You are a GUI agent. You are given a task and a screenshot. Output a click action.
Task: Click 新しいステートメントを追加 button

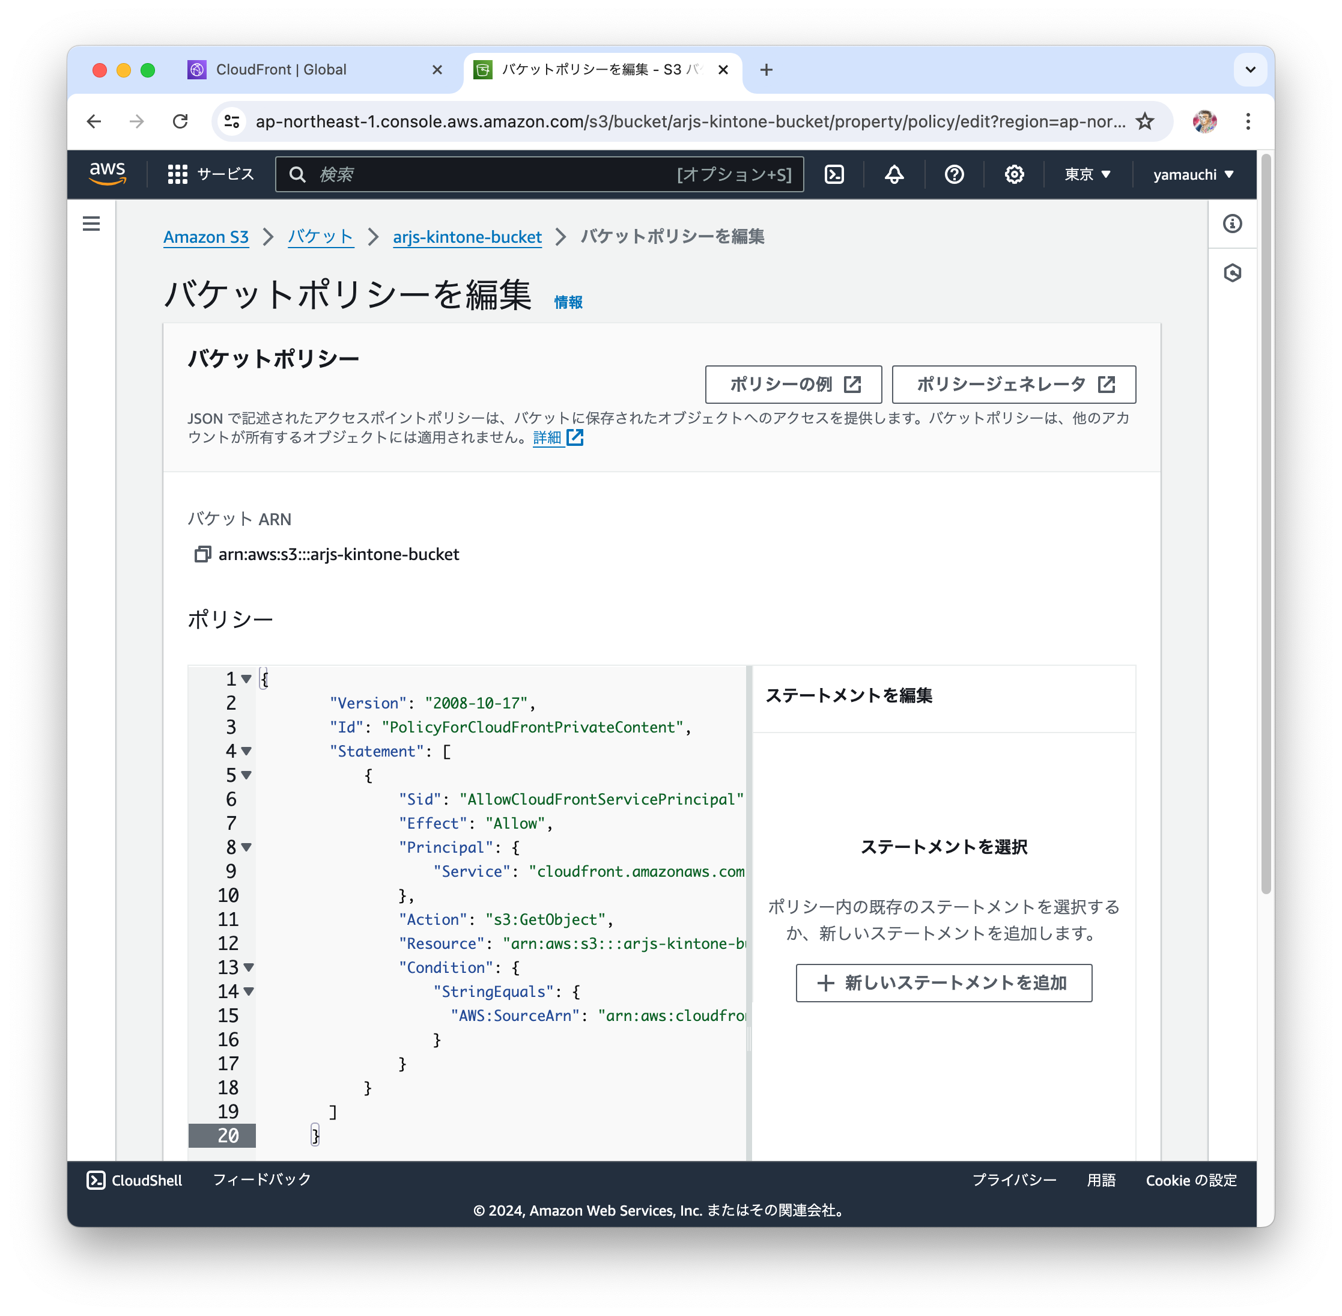click(943, 982)
